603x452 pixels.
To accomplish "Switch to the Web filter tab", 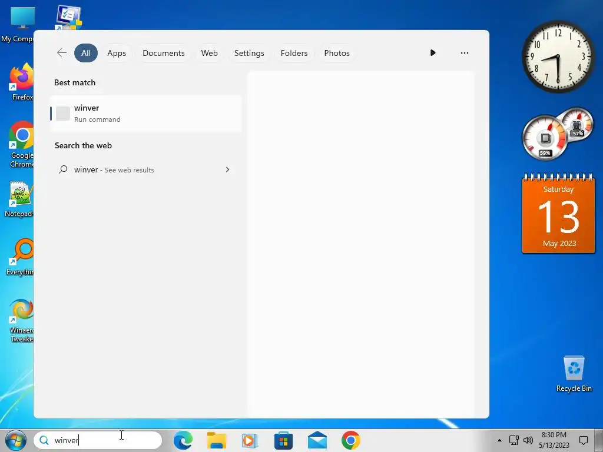I will (209, 53).
